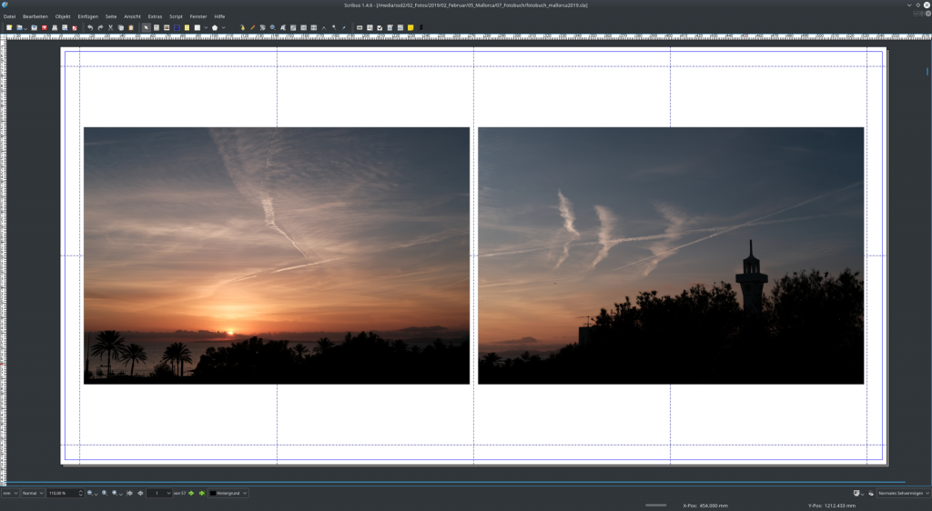Click the zoom to 100% icon
Viewport: 932px width, 511px height.
105,493
